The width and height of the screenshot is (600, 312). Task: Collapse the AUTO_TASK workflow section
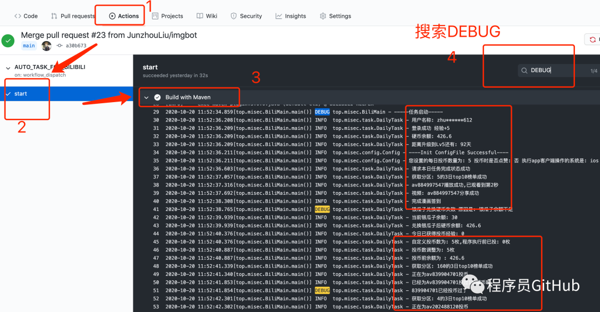[x=8, y=68]
